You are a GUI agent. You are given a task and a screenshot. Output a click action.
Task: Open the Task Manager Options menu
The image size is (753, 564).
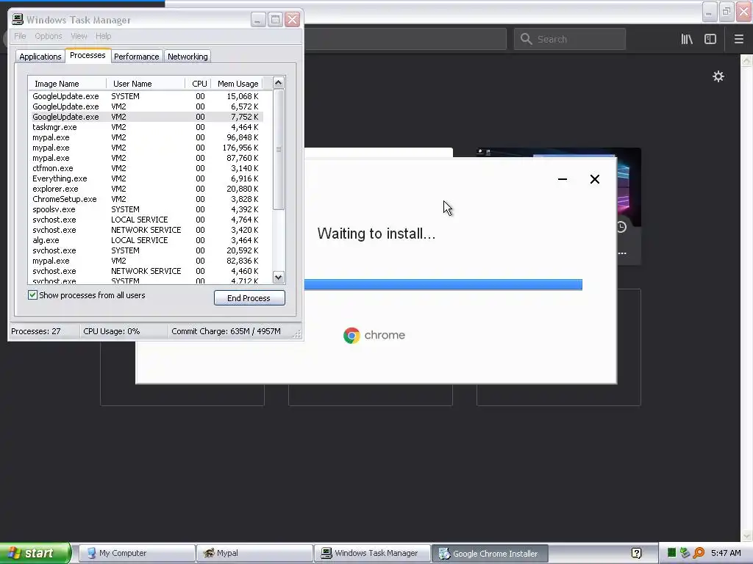pyautogui.click(x=49, y=36)
